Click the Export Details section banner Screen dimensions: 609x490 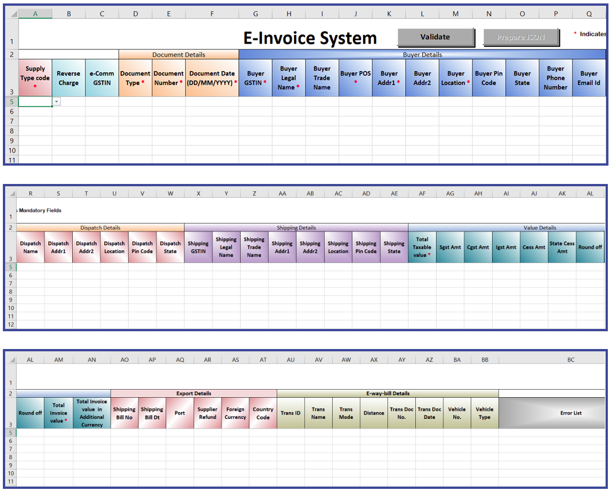[x=193, y=393]
